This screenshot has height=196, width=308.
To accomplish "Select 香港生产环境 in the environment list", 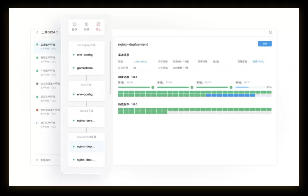I will click(48, 58).
